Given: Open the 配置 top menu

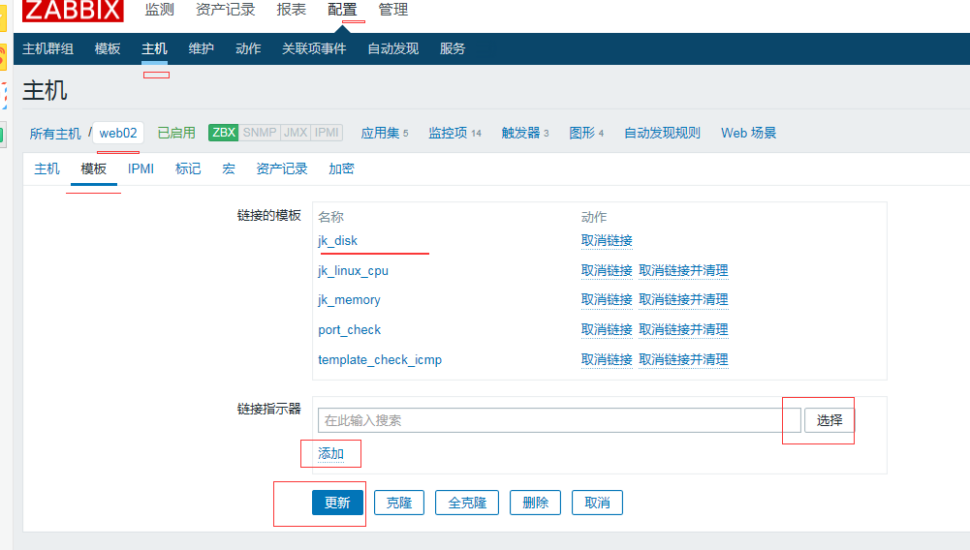Looking at the screenshot, I should tap(342, 10).
